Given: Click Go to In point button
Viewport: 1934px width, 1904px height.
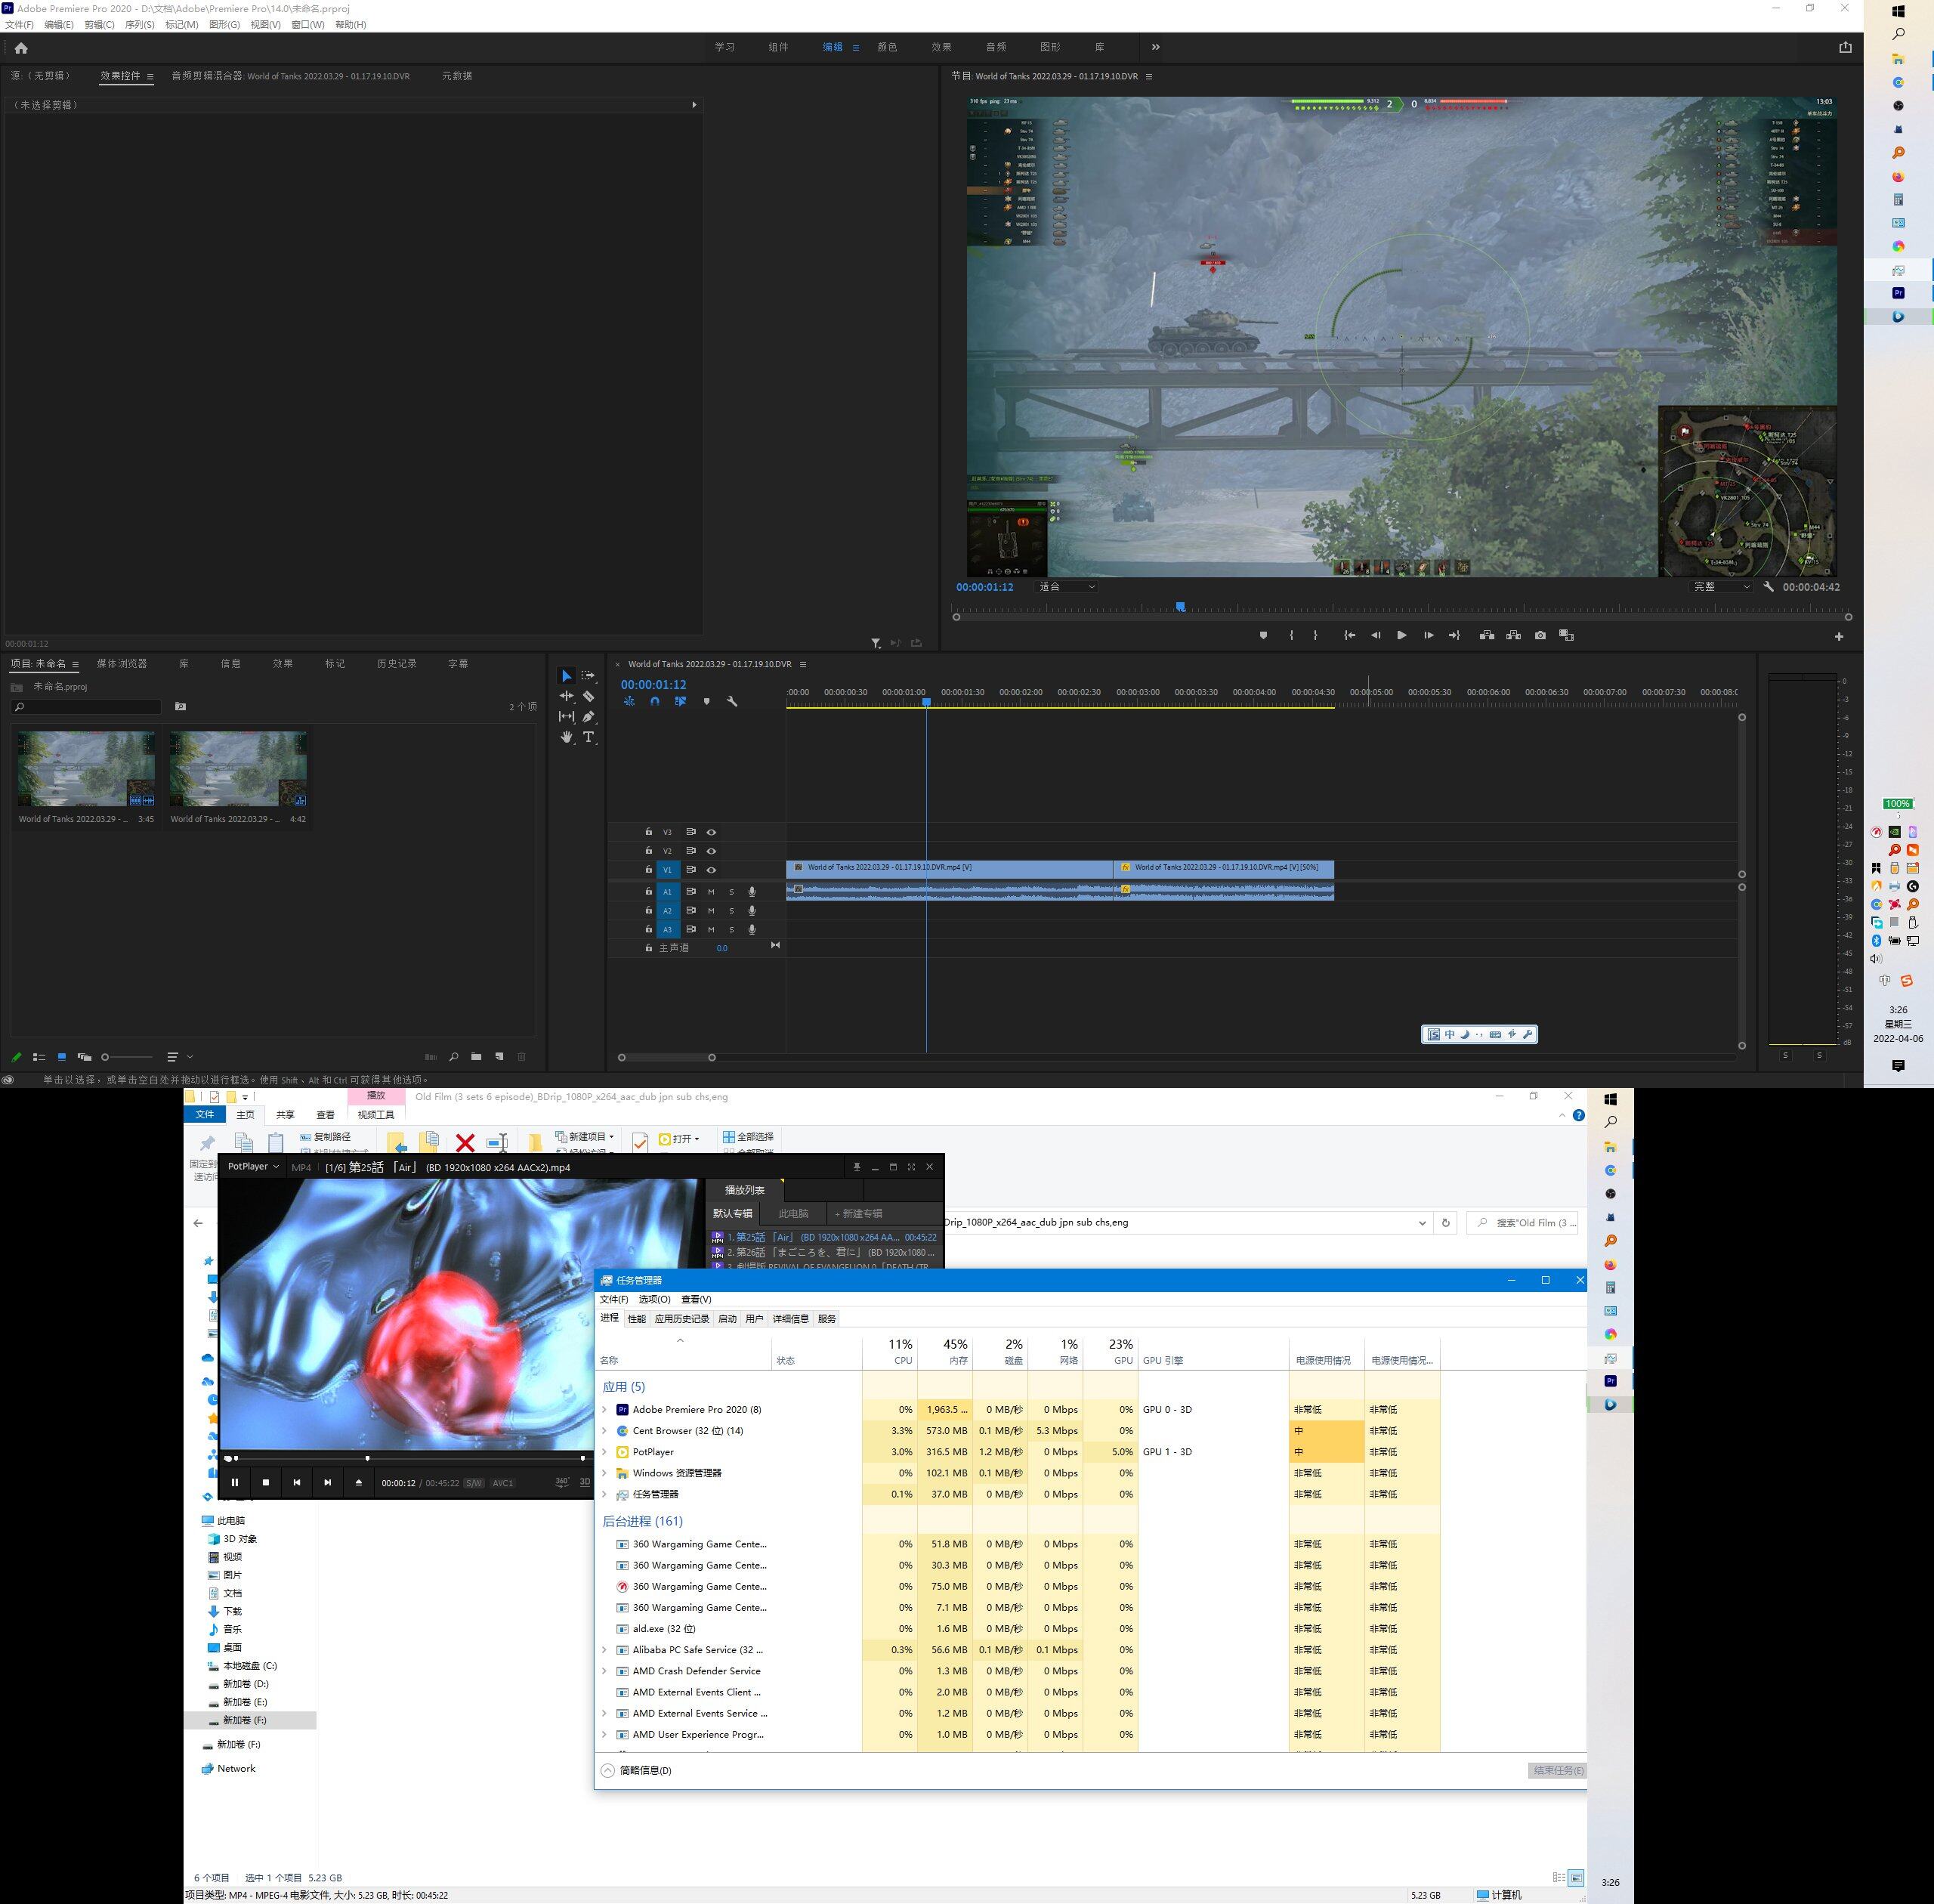Looking at the screenshot, I should coord(1349,635).
